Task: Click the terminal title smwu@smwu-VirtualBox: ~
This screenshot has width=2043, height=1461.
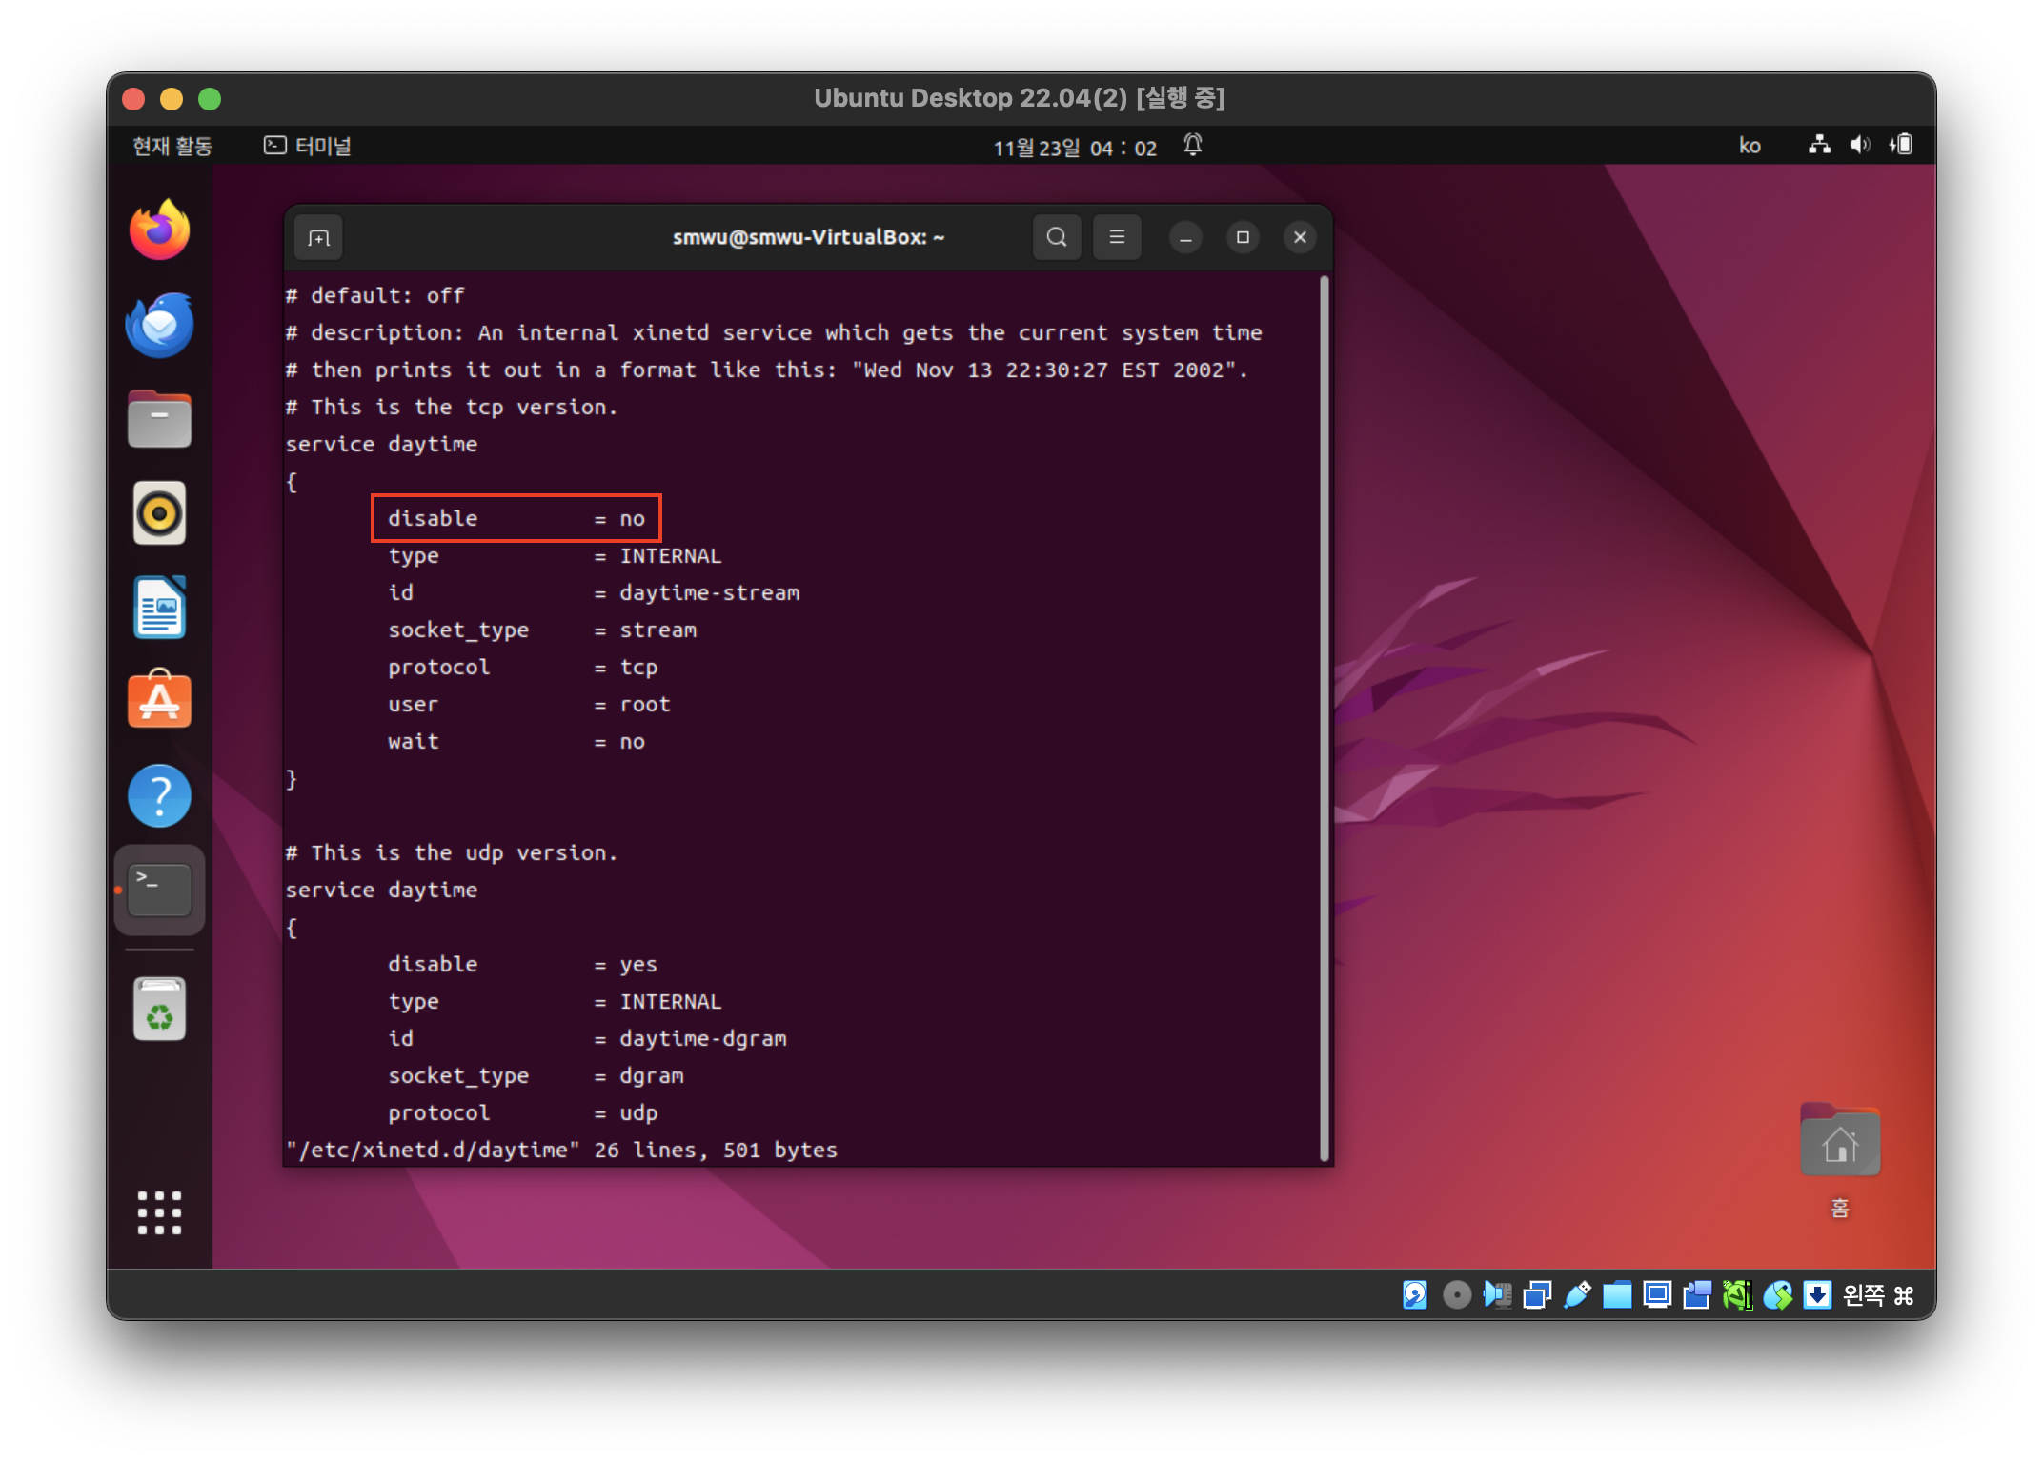Action: pos(808,237)
